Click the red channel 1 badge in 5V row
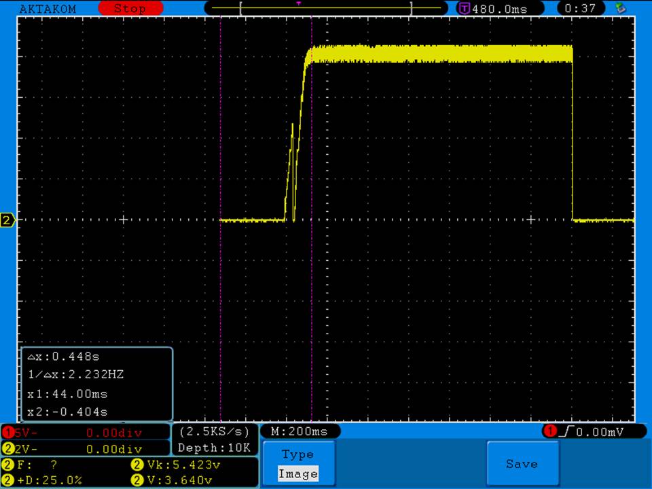Image resolution: width=652 pixels, height=489 pixels. pos(7,432)
